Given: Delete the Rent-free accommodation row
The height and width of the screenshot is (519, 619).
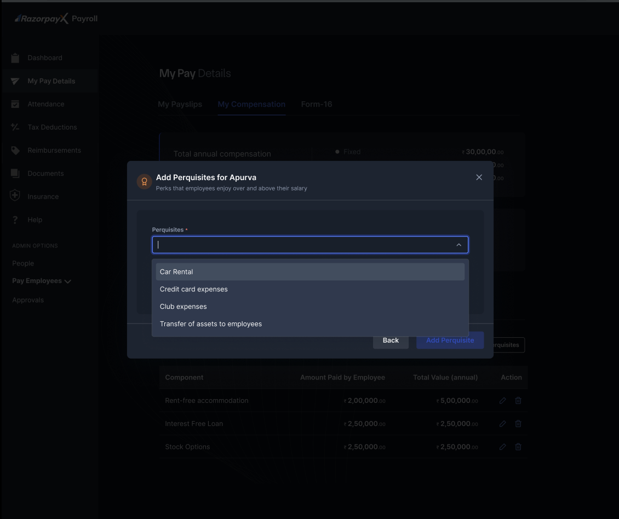Looking at the screenshot, I should coord(518,401).
